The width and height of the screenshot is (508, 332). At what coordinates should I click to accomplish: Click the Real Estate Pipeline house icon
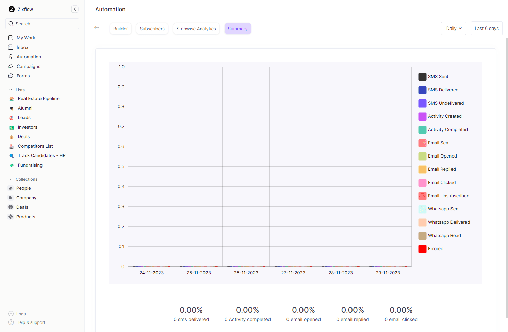[11, 98]
